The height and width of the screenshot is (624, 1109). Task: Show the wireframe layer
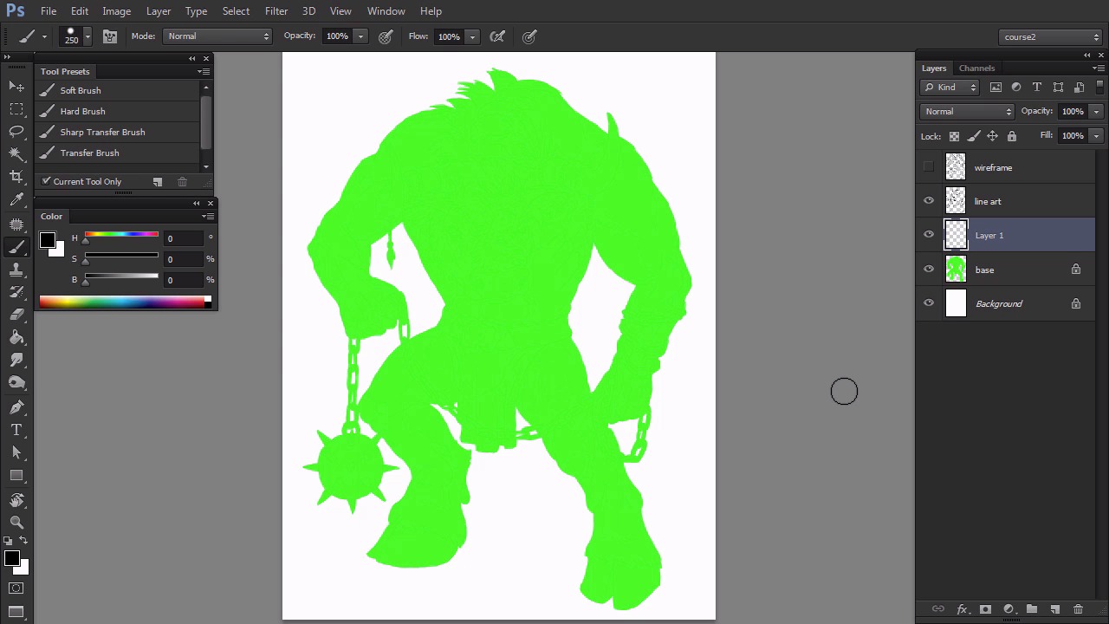[x=929, y=167]
